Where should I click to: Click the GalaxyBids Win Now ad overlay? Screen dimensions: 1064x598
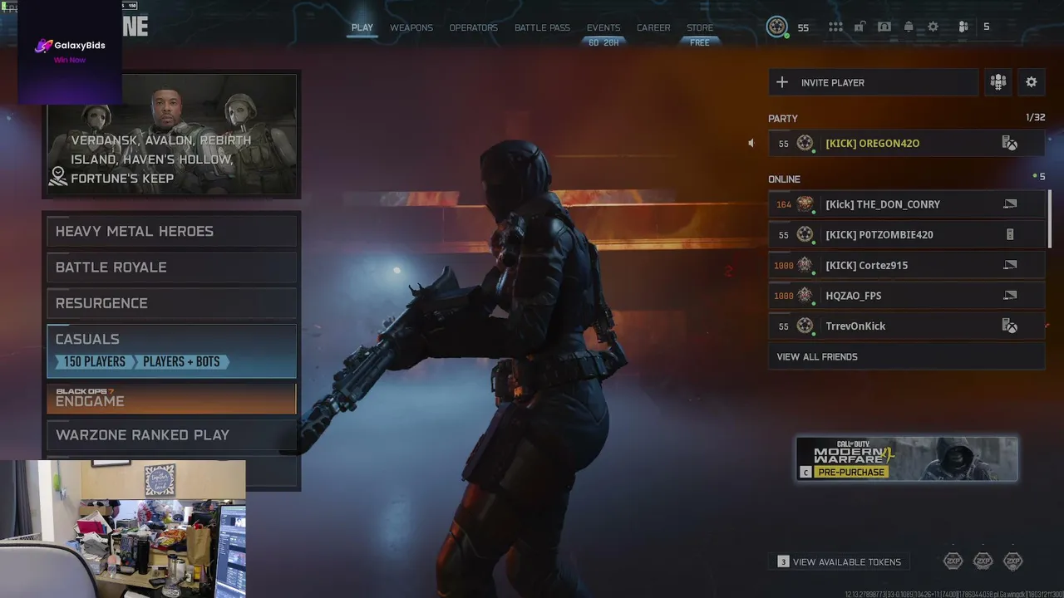(x=70, y=51)
